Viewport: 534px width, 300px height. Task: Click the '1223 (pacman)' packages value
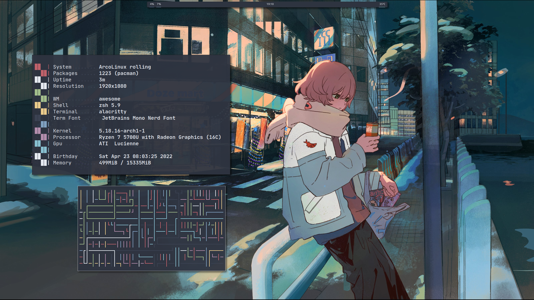[118, 73]
